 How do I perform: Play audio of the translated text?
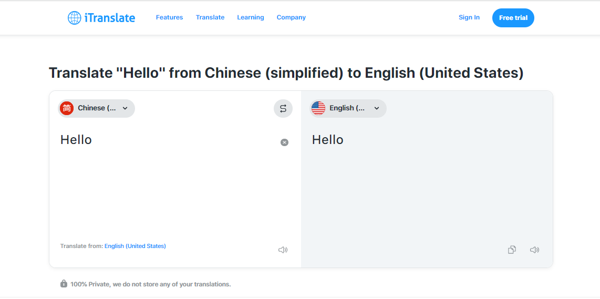pos(534,250)
